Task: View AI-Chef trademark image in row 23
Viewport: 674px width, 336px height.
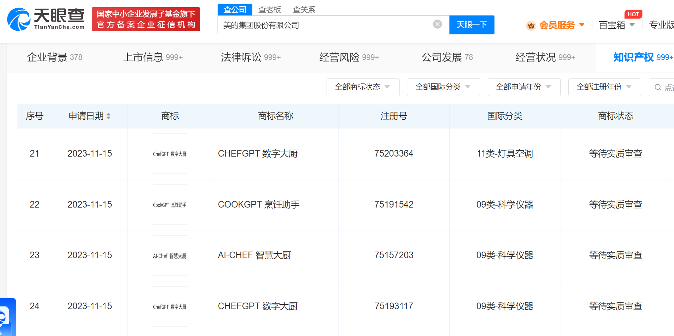Action: pos(170,256)
